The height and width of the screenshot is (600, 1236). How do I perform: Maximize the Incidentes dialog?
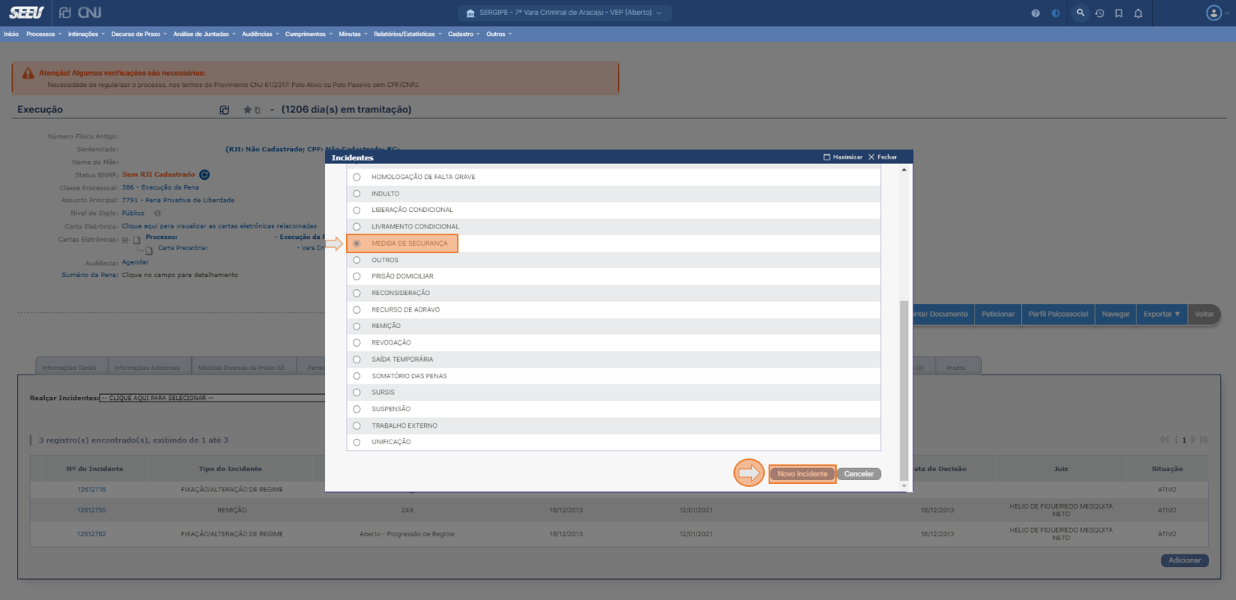pos(843,157)
